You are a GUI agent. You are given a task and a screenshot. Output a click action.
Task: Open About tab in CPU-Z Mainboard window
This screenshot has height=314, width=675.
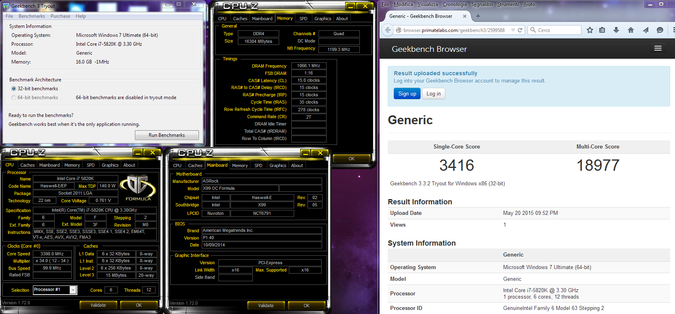coord(297,165)
